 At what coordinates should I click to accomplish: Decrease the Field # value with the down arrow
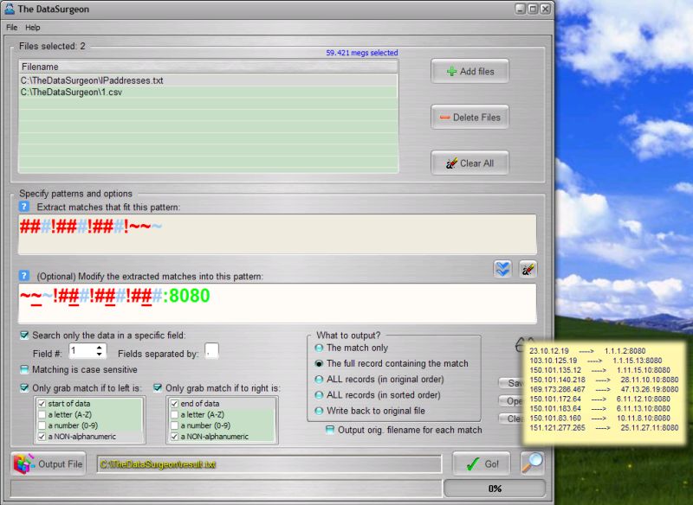pos(100,355)
